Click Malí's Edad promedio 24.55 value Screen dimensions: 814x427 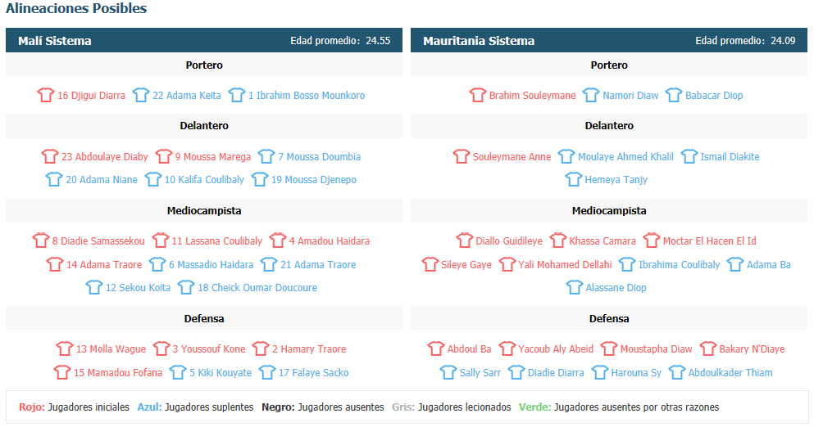click(x=378, y=40)
